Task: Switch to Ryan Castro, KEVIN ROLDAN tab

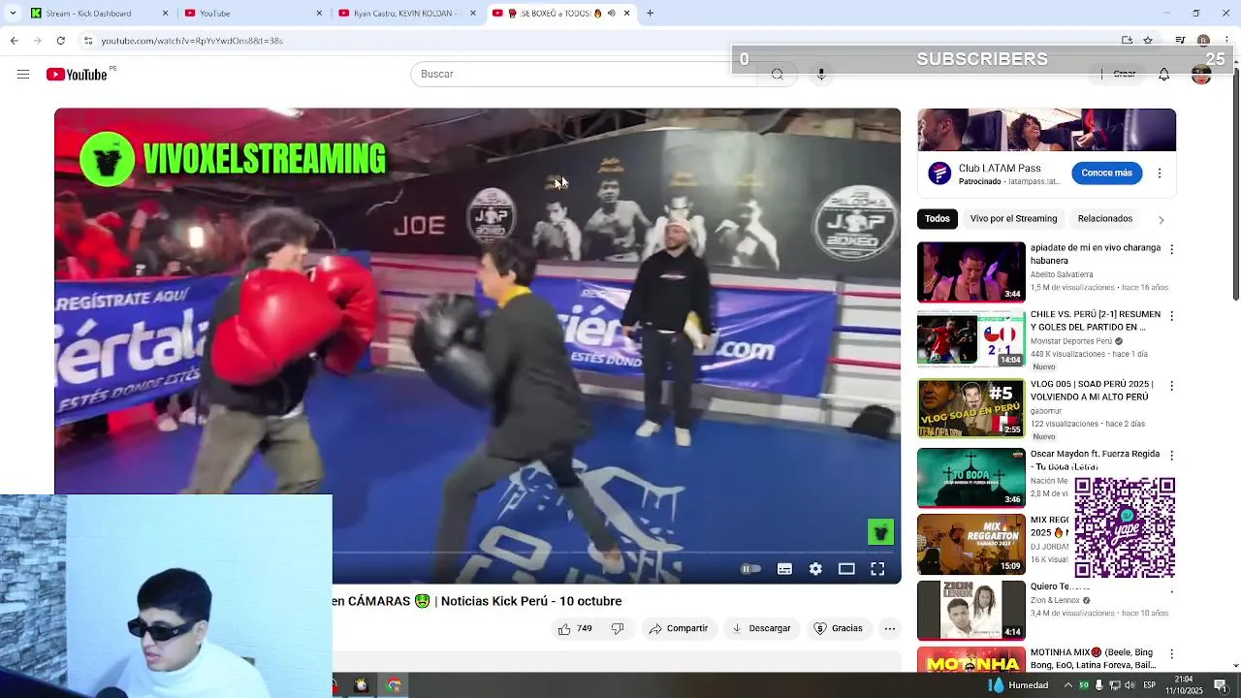Action: (405, 14)
